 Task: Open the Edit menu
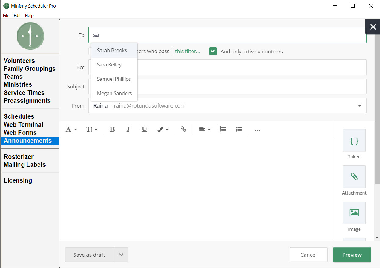point(17,16)
